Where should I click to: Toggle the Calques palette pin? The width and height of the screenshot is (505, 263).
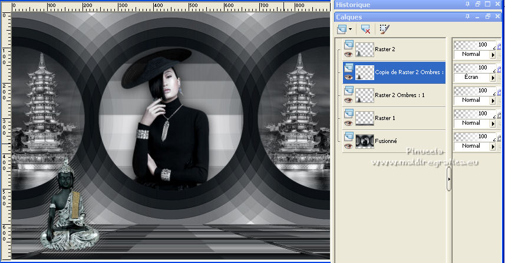point(467,16)
